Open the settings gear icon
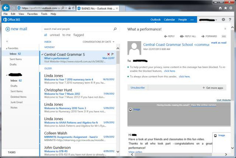Viewport: 236px width, 158px height. pyautogui.click(x=223, y=20)
